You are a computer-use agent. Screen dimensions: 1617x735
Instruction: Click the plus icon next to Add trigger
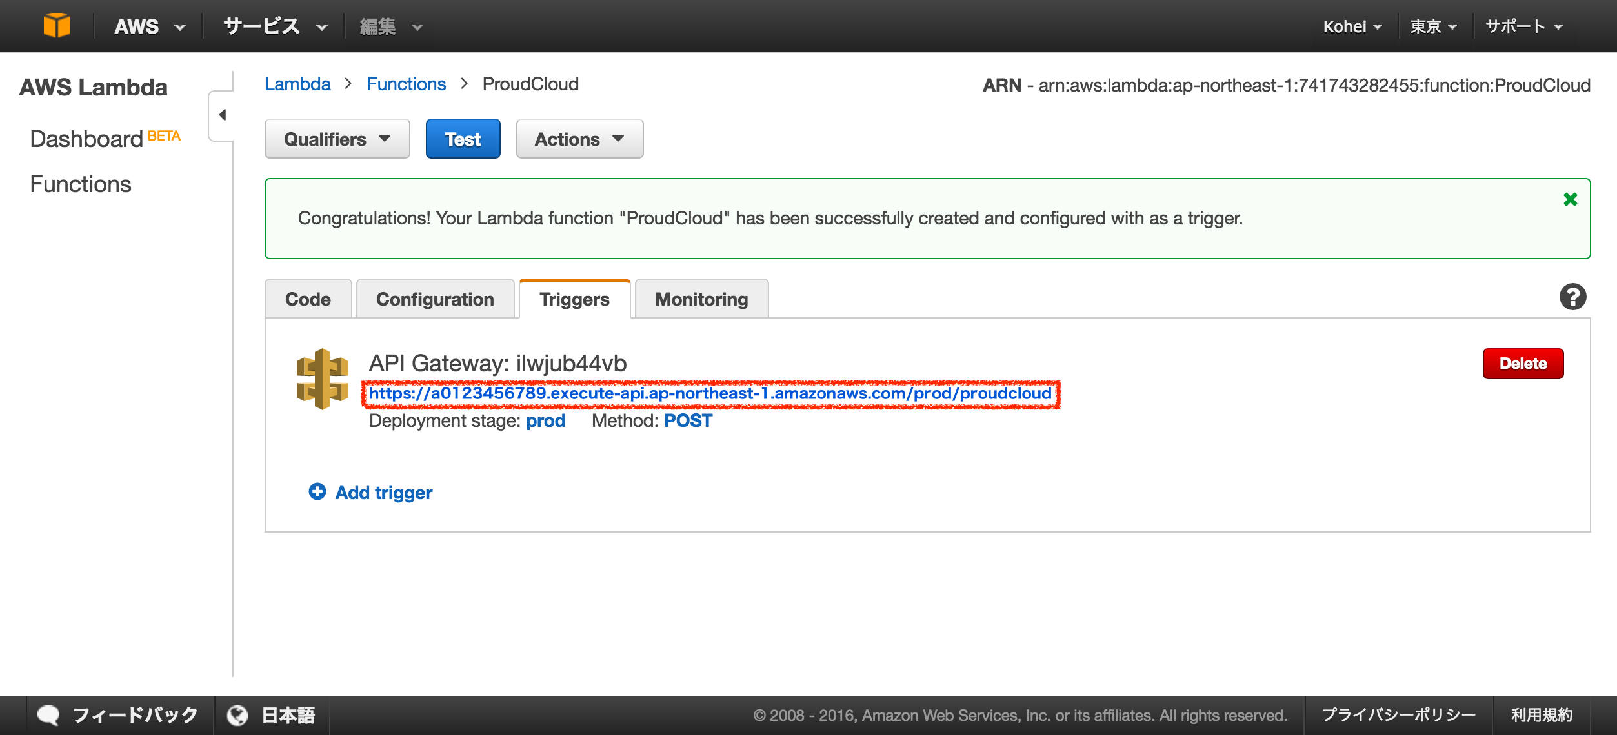[317, 492]
